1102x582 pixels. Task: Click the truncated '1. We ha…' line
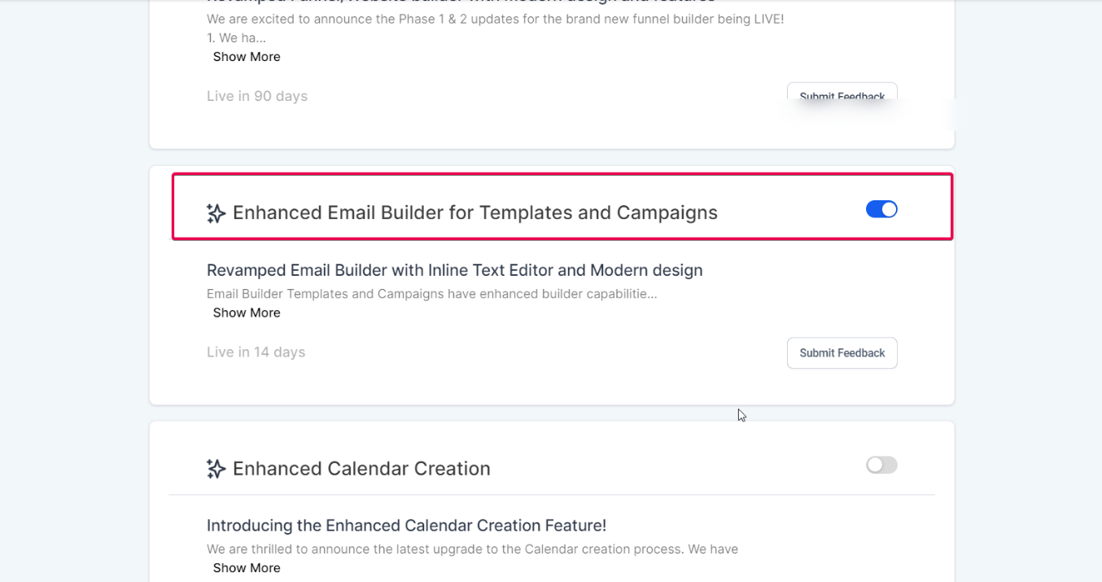236,37
